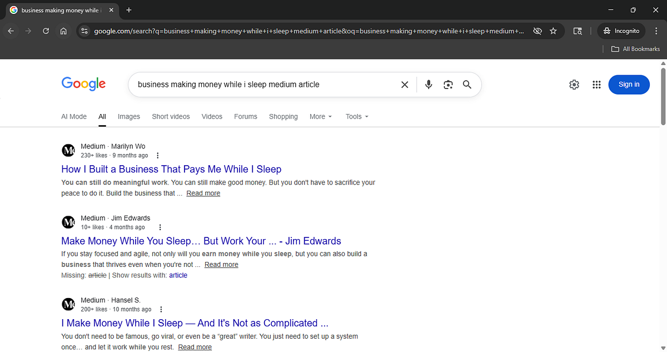Screen dimensions: 667x352
Task: Open 'Make Money While You Sleep' Jim Edwards link
Action: (x=201, y=241)
